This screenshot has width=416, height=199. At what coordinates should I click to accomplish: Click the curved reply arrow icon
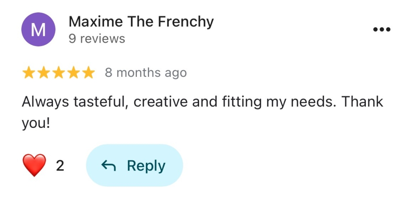click(x=108, y=166)
